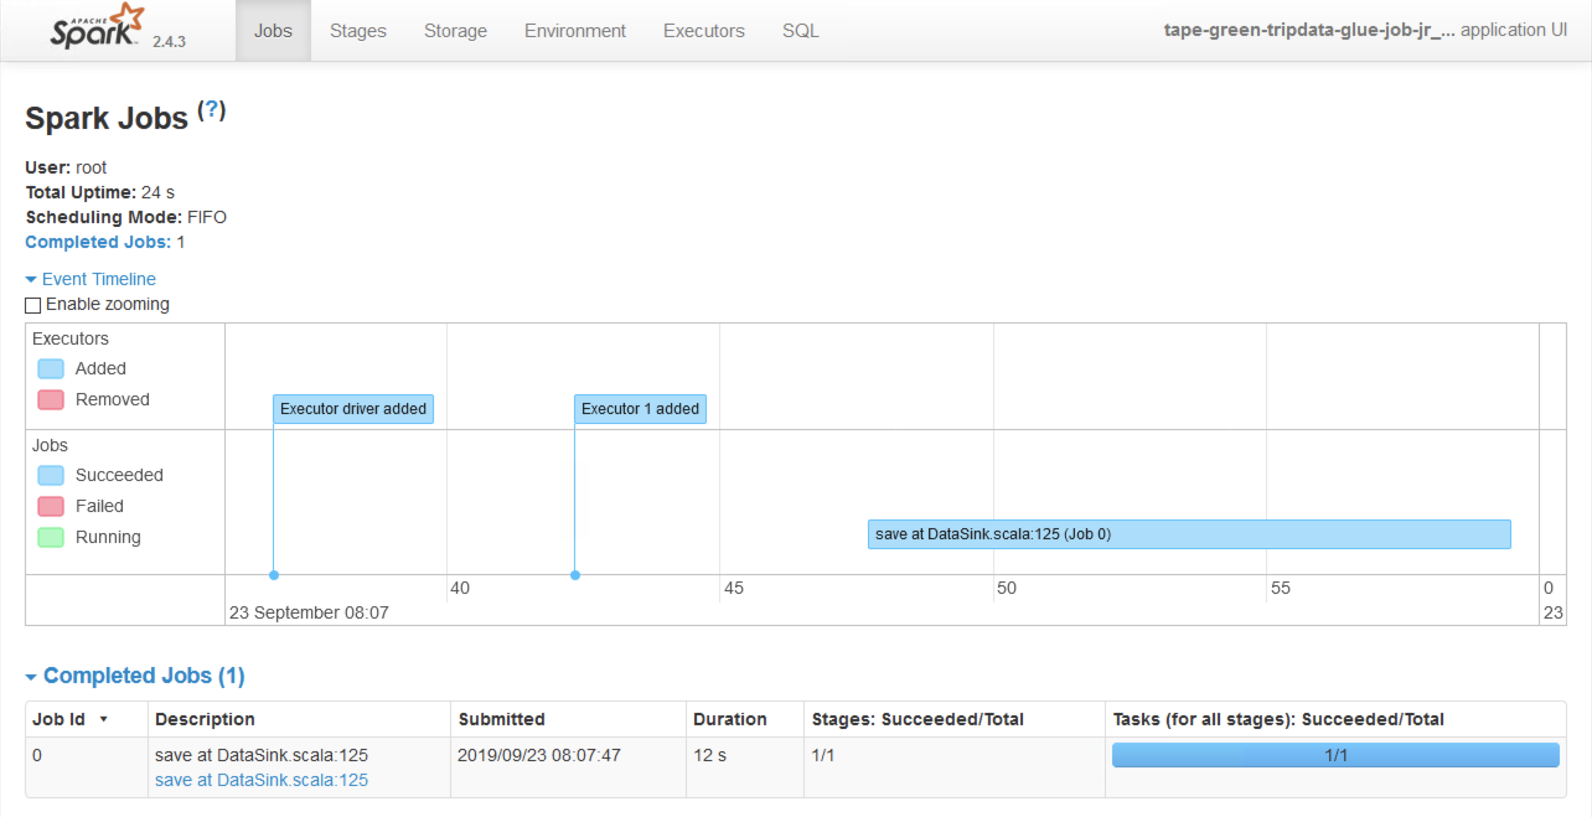Screen dimensions: 1592x817
Task: Click the Job Id sort arrow icon
Action: point(104,719)
